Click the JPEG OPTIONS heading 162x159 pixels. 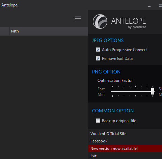click(x=108, y=40)
